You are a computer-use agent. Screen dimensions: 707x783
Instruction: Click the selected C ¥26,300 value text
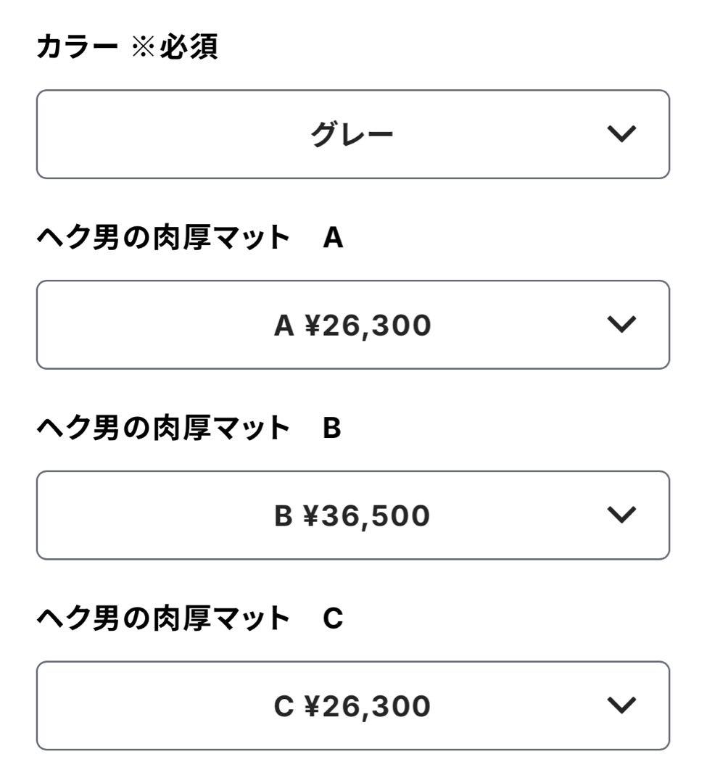[x=352, y=706]
